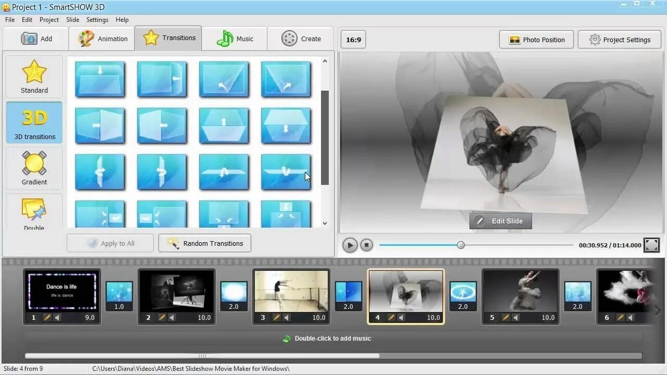Open the Edit menu

click(27, 20)
